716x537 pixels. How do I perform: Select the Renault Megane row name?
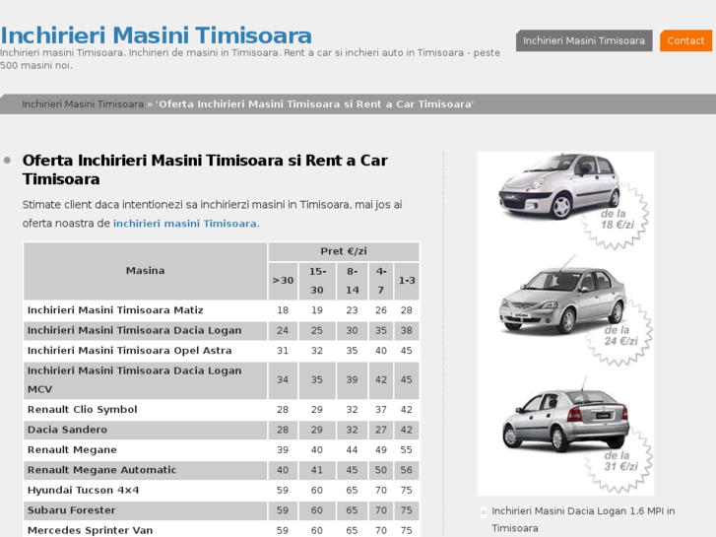tap(72, 449)
